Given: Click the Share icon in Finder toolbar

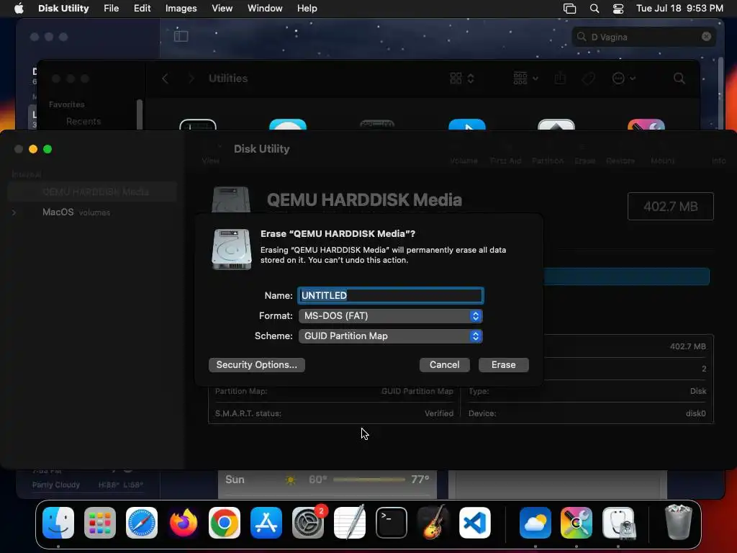Looking at the screenshot, I should [560, 78].
